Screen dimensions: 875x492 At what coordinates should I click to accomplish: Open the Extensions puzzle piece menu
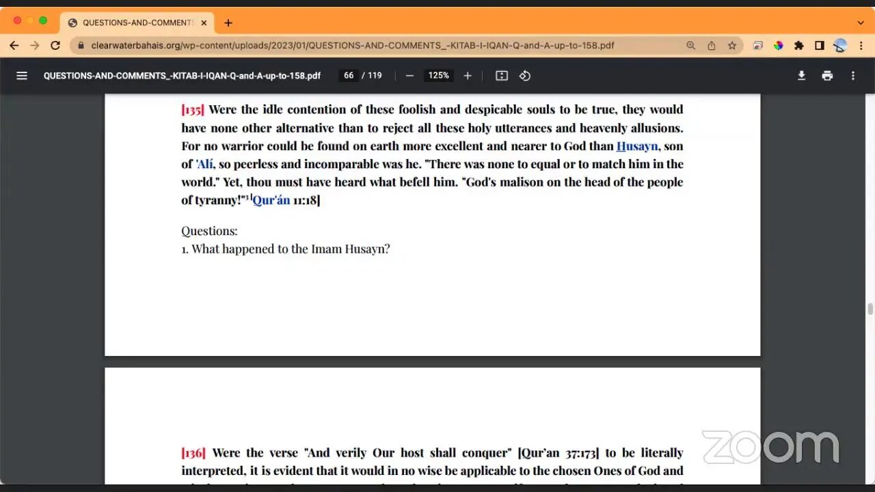pos(798,46)
